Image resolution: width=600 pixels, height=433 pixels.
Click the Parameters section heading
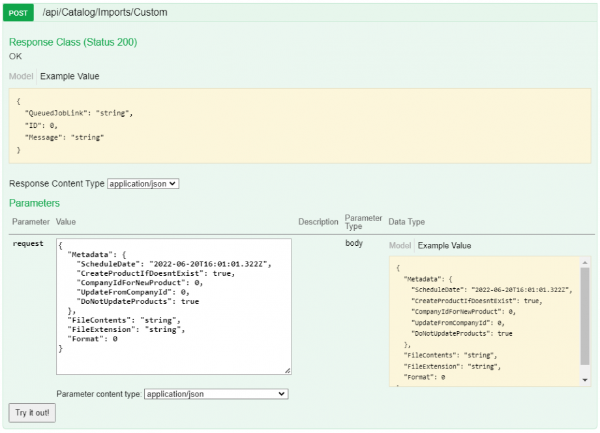(34, 203)
